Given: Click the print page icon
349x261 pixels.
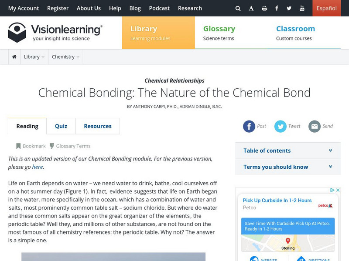Looking at the screenshot, I should click(x=264, y=8).
